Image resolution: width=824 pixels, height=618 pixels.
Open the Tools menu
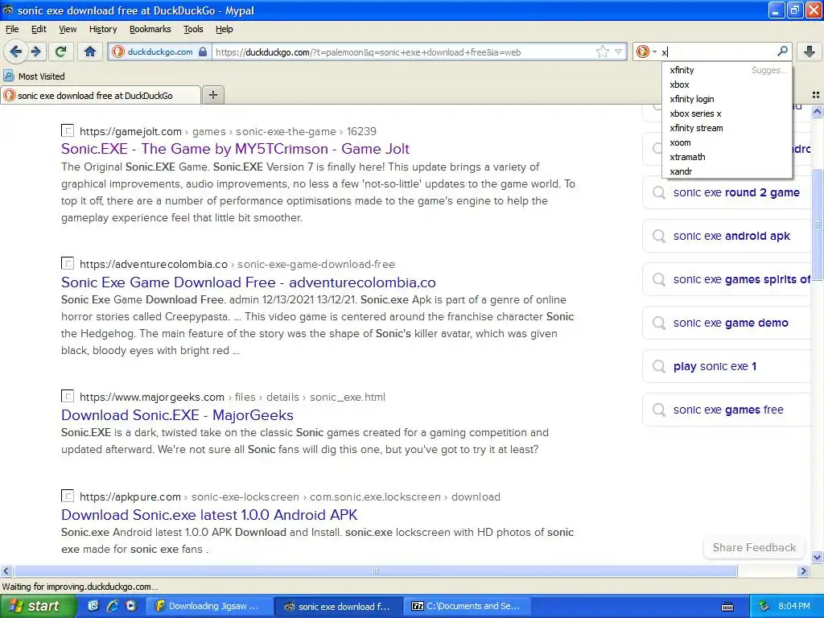tap(193, 29)
